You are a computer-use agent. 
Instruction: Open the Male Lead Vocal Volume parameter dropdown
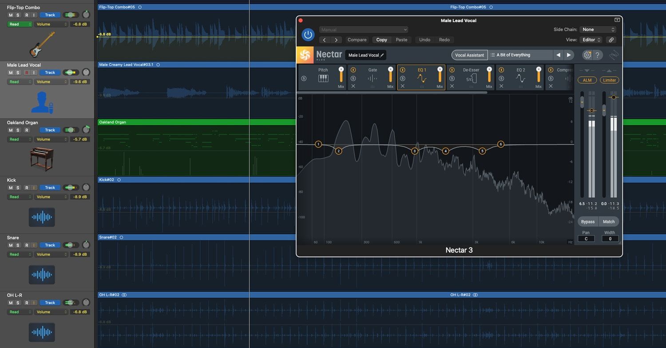point(51,82)
